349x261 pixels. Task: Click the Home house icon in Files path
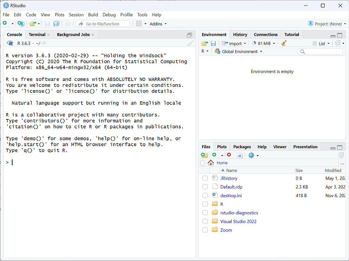(211, 163)
